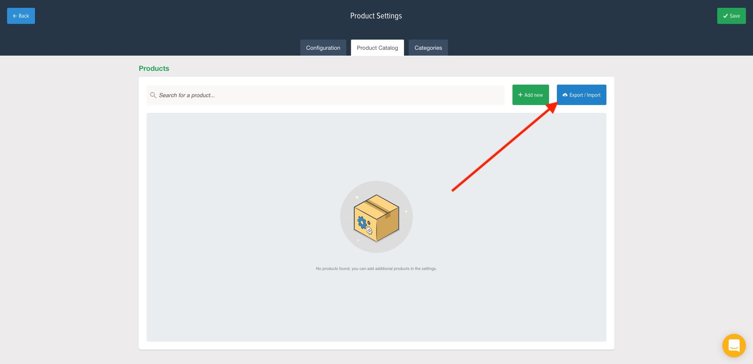This screenshot has width=753, height=364.
Task: Click the magnifying glass search icon
Action: coord(153,95)
